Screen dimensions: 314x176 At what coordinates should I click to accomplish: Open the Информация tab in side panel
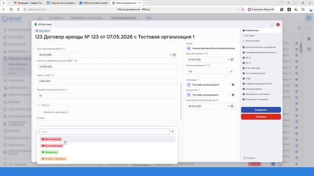tap(261, 30)
